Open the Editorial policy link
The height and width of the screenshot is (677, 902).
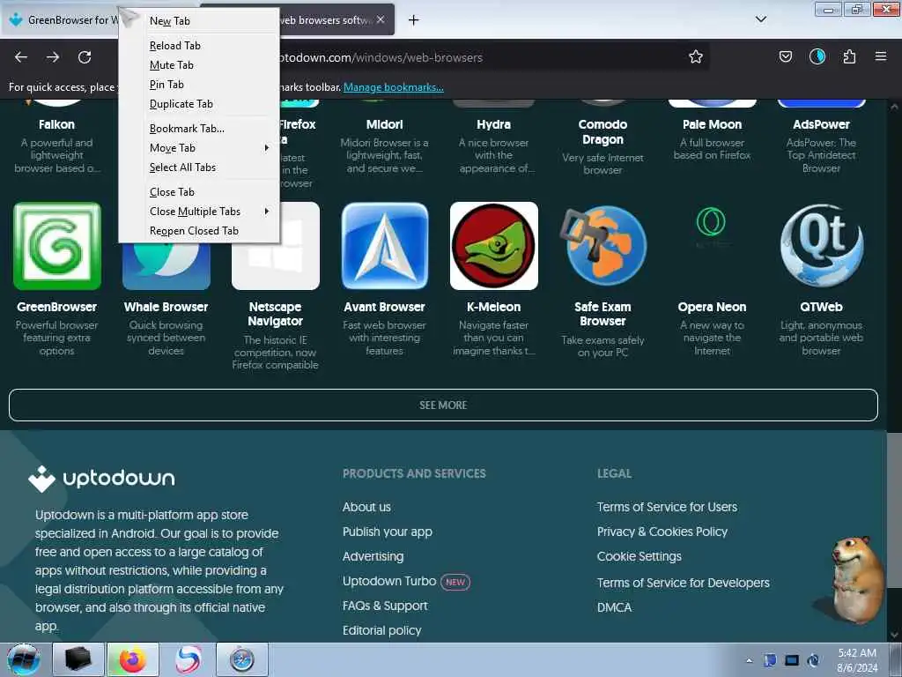(382, 630)
